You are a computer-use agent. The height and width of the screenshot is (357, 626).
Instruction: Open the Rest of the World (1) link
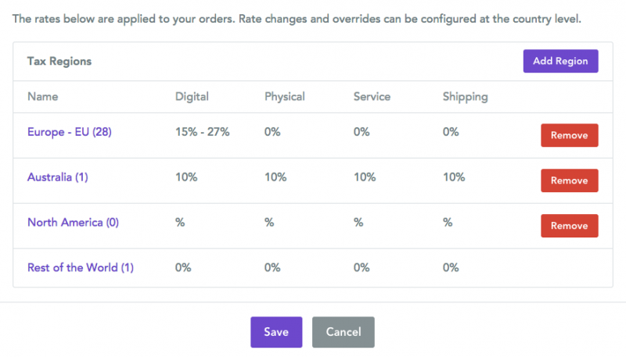[81, 268]
